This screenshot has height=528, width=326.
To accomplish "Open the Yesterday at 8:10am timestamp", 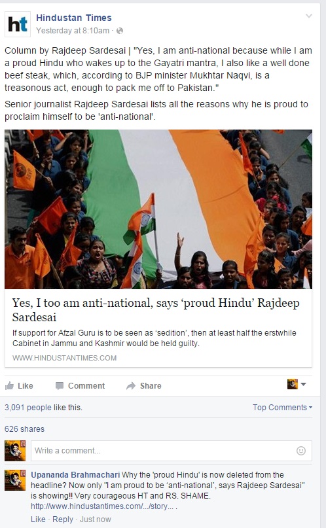I will point(73,31).
